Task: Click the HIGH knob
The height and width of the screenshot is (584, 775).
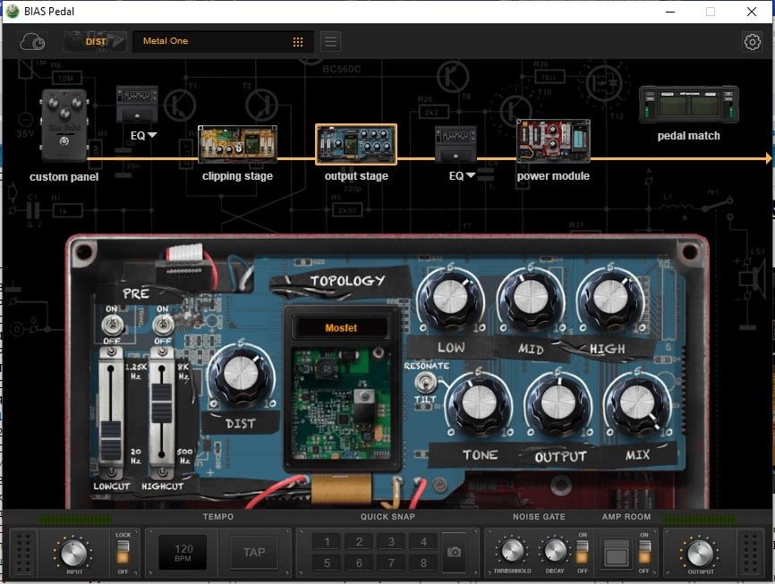Action: (610, 300)
